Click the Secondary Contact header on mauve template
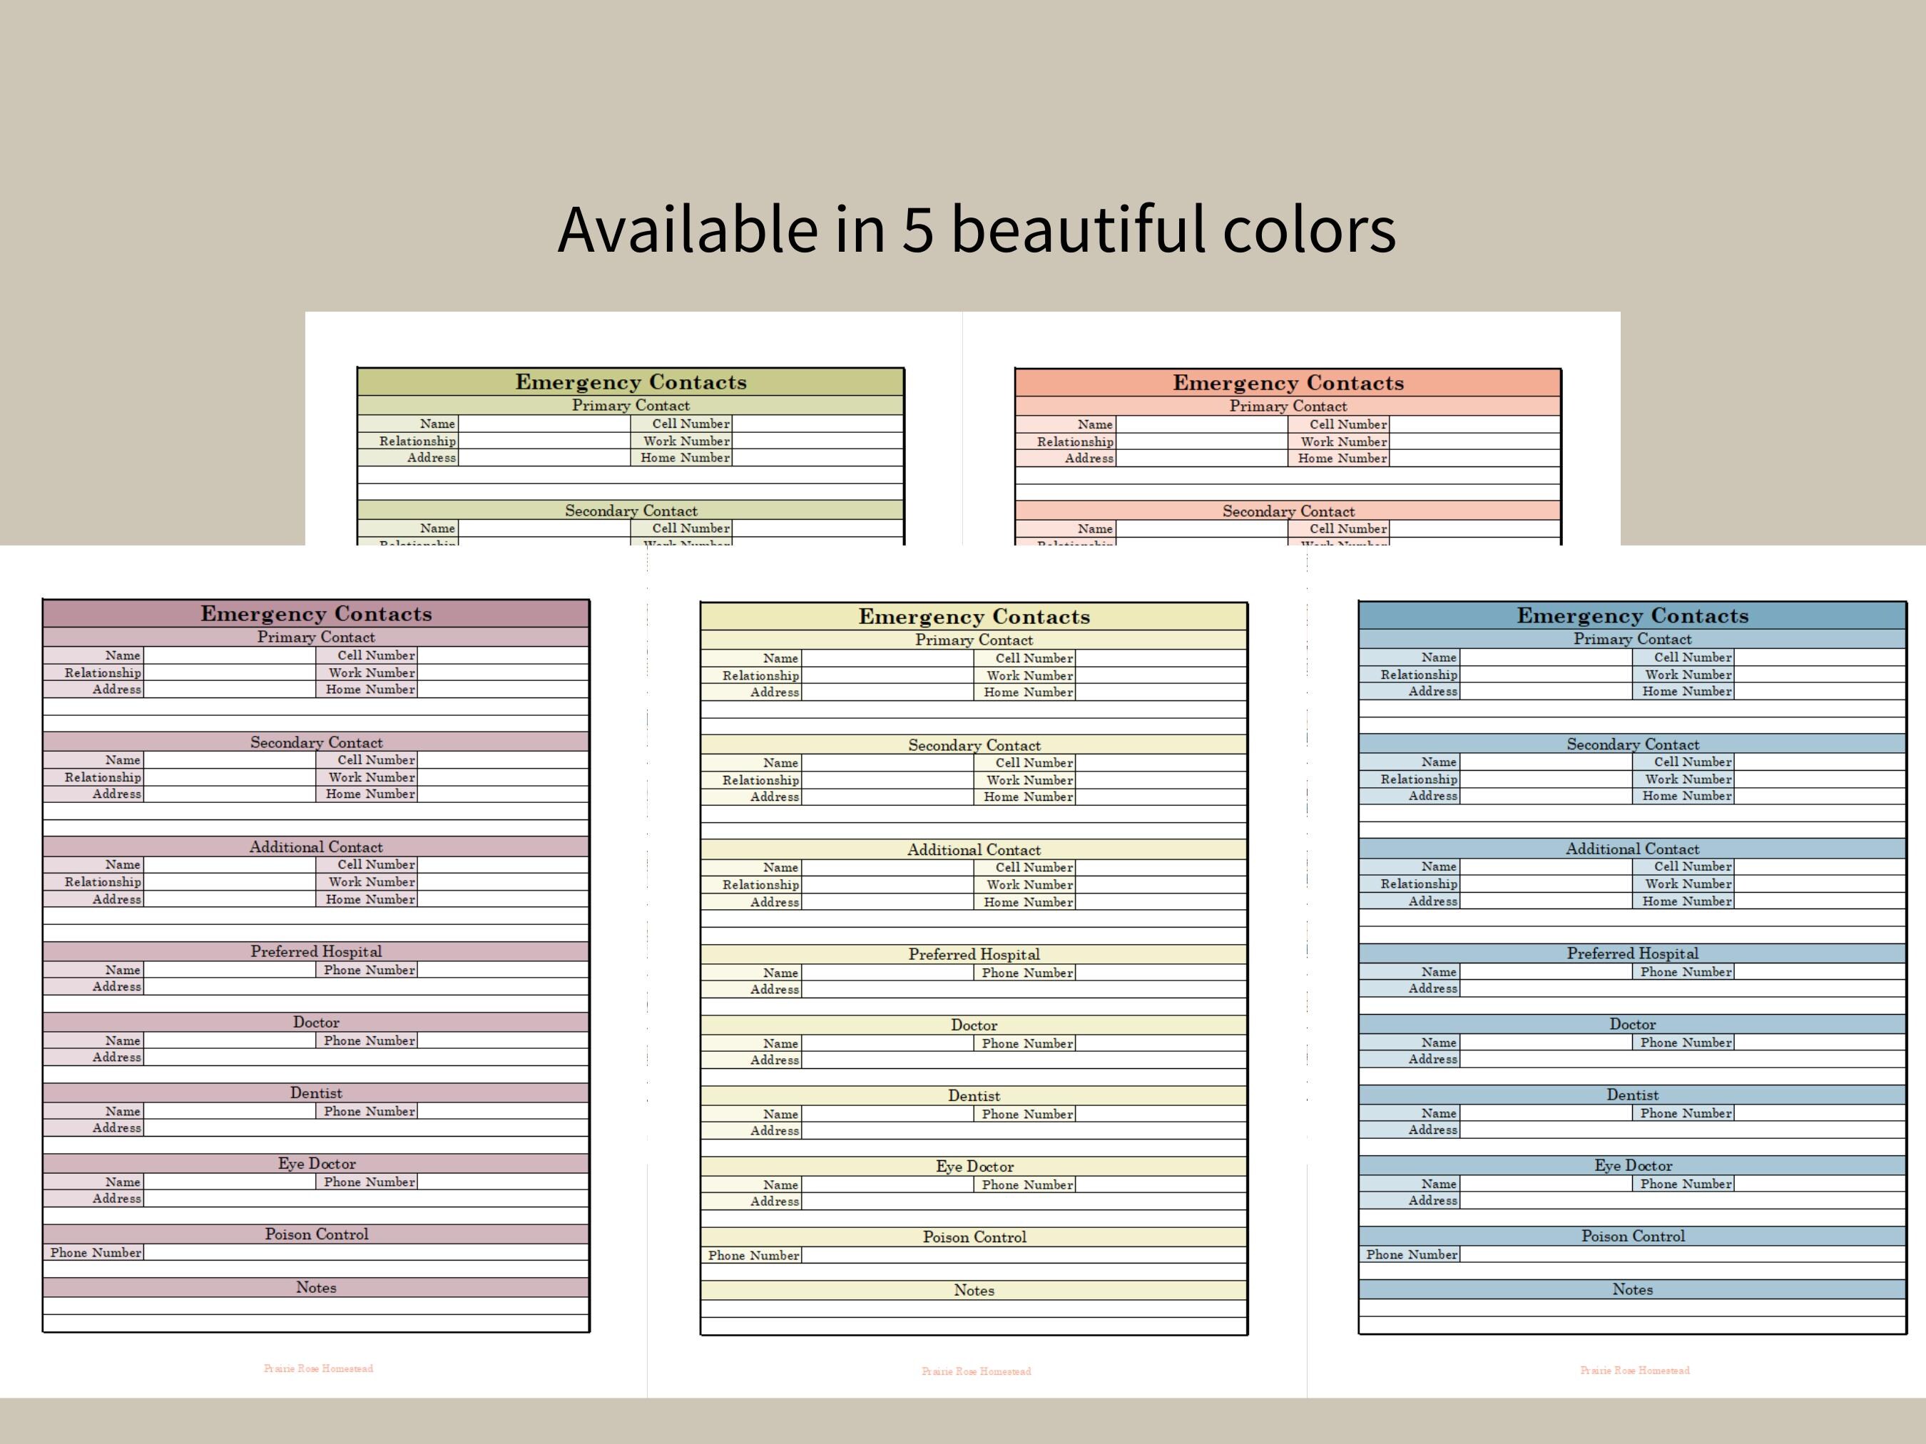 pos(316,742)
